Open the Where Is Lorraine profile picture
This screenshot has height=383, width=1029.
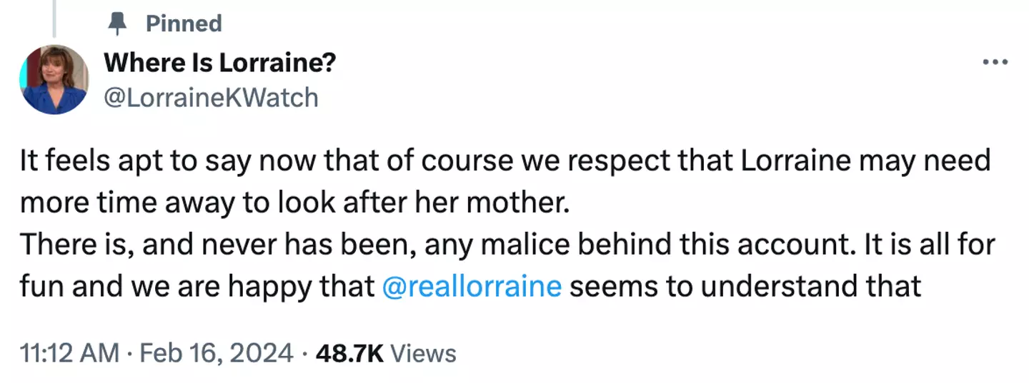point(54,79)
